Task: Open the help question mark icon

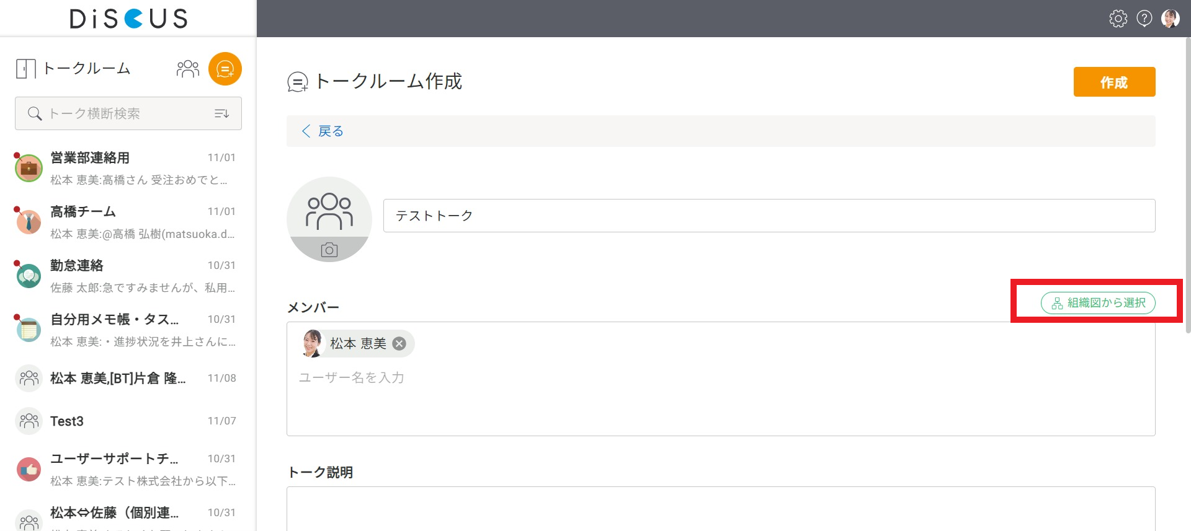Action: click(x=1144, y=19)
